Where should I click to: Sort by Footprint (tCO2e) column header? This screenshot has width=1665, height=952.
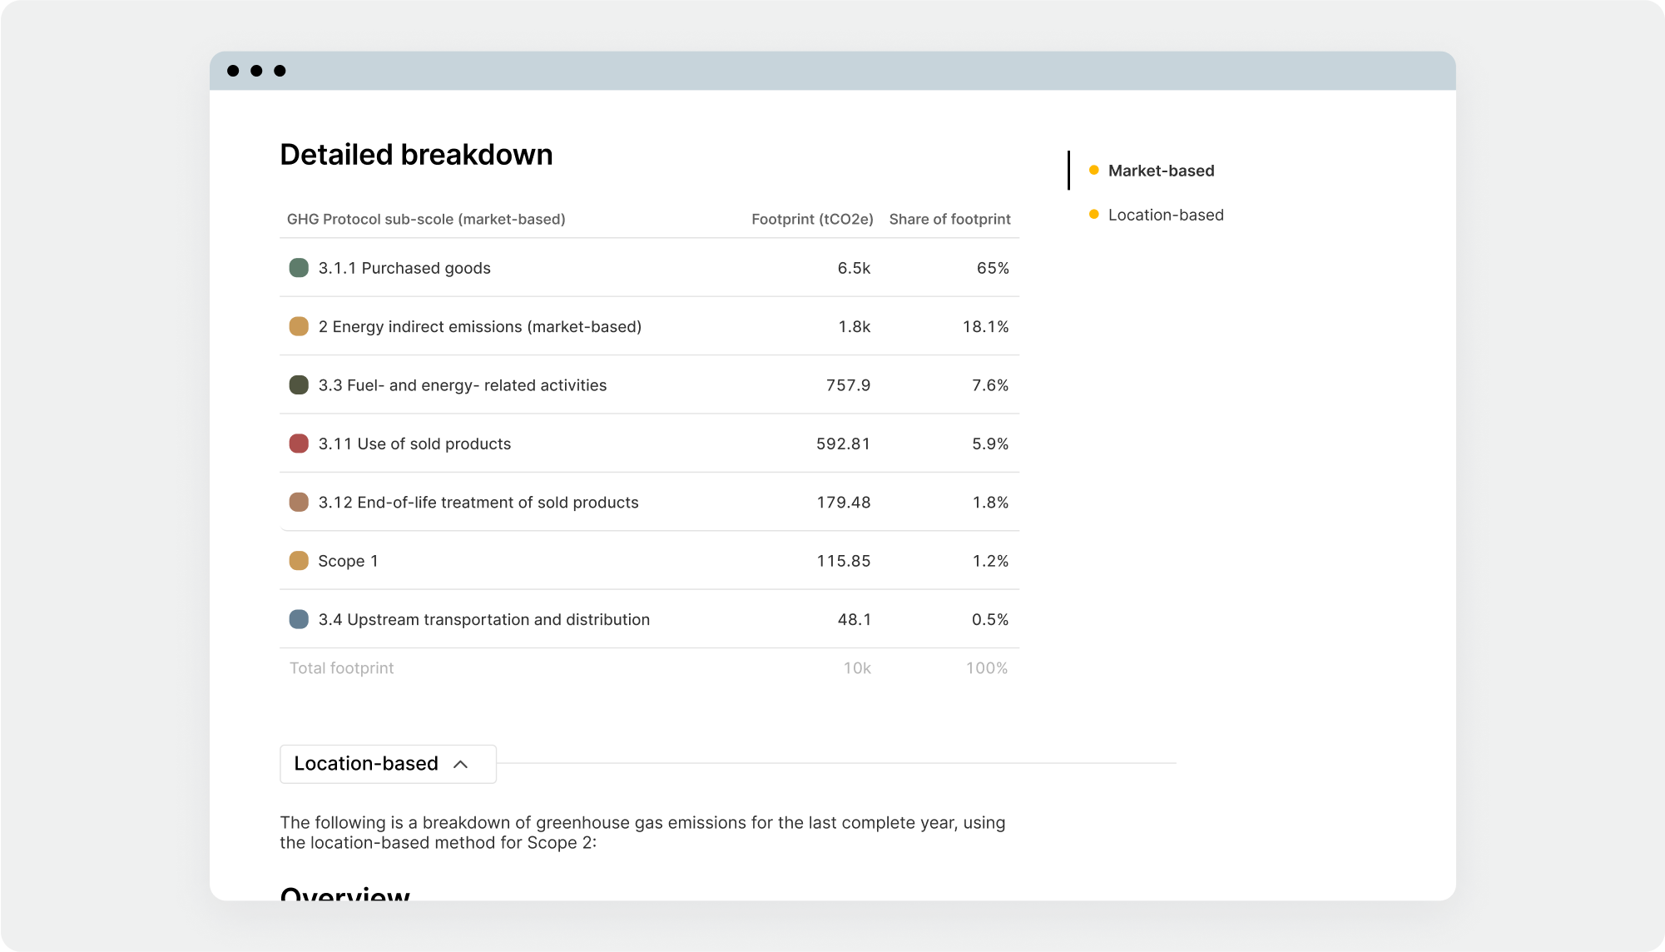point(812,219)
